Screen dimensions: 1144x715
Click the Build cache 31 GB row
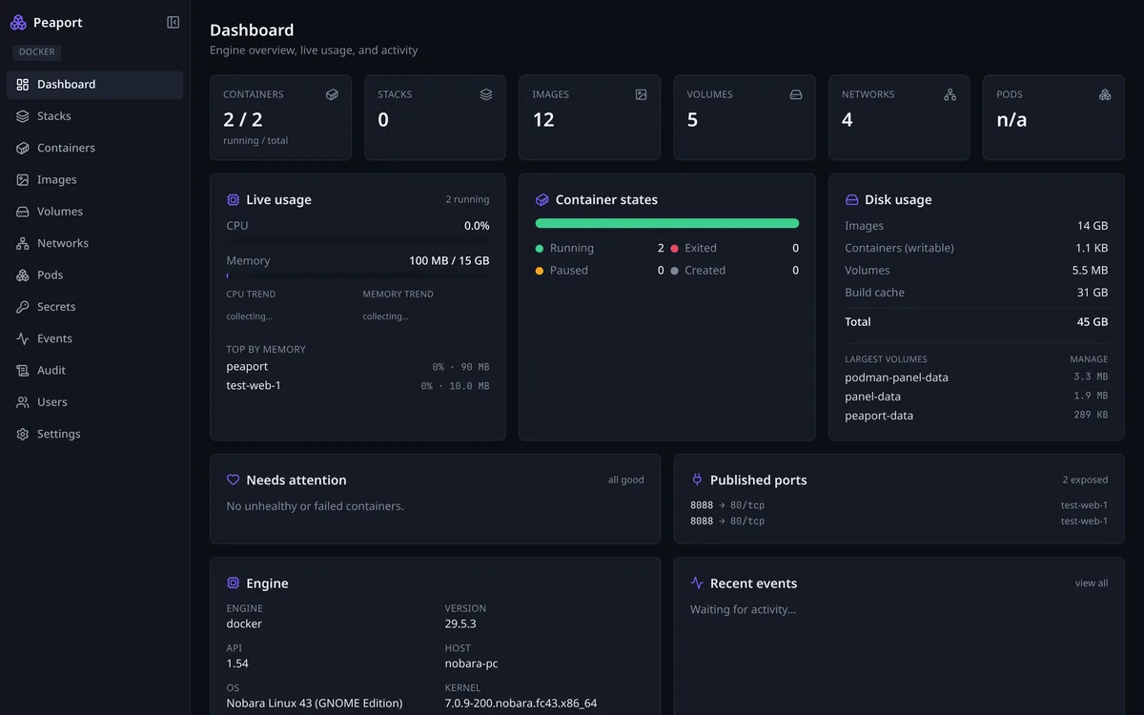976,293
